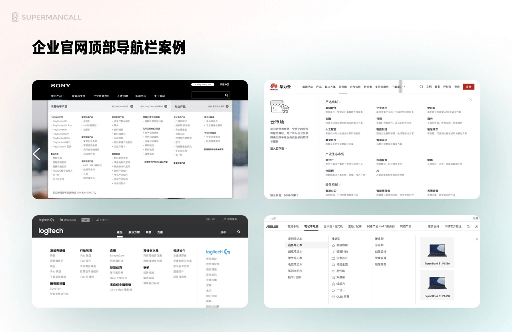Image resolution: width=512 pixels, height=332 pixels.
Task: Click 人工智能 in Huawei menu
Action: 331,129
